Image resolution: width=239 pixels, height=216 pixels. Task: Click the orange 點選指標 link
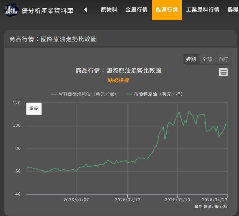(x=118, y=80)
